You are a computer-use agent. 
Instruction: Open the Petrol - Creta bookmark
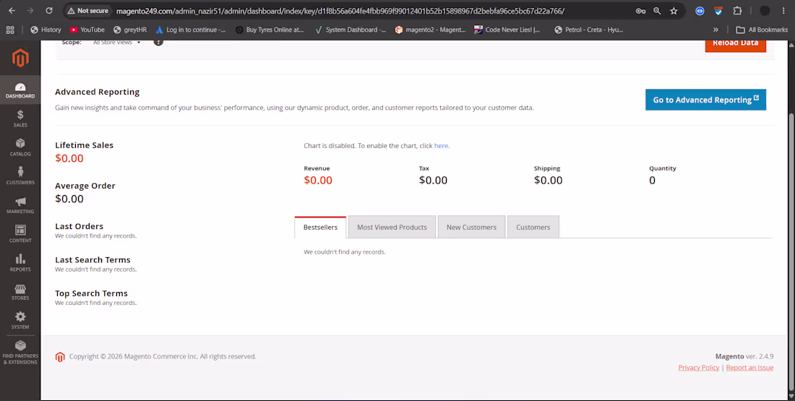click(x=588, y=30)
